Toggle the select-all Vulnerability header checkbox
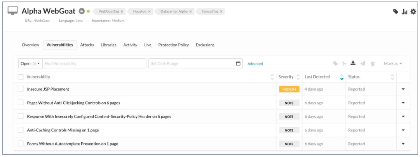Screen dimensions: 420x157 pos(21,77)
